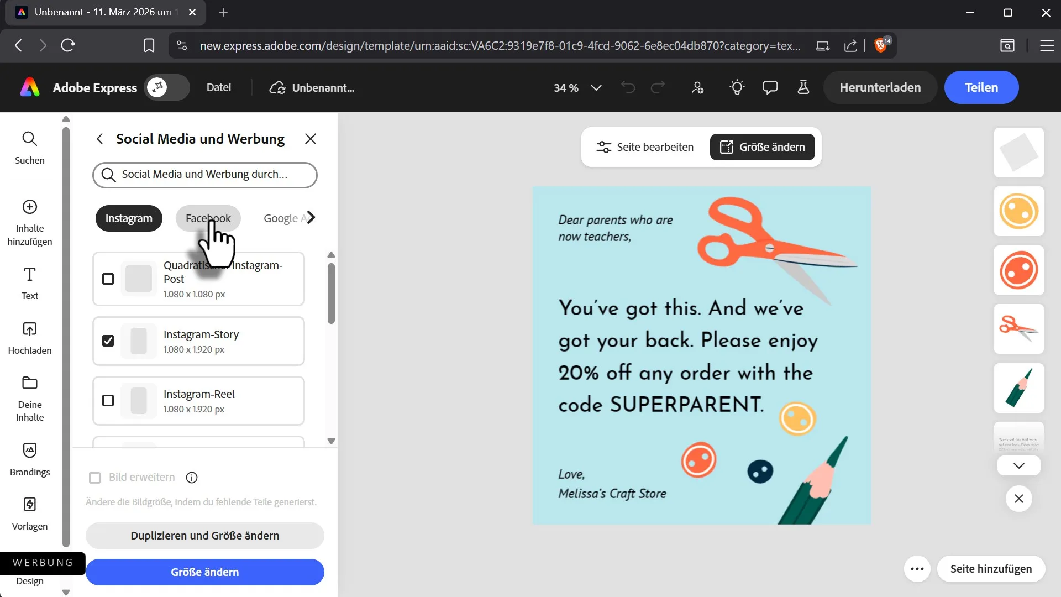The image size is (1061, 597).
Task: Open the Hochladen upload panel
Action: click(30, 338)
